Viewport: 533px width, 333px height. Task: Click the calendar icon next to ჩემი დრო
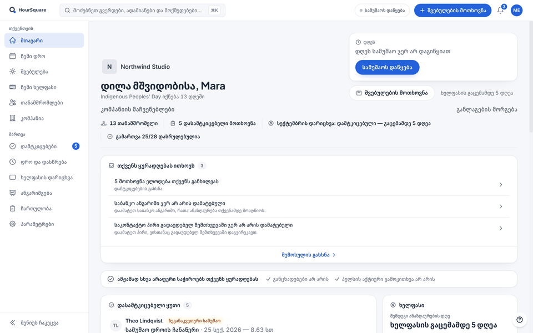tap(13, 56)
